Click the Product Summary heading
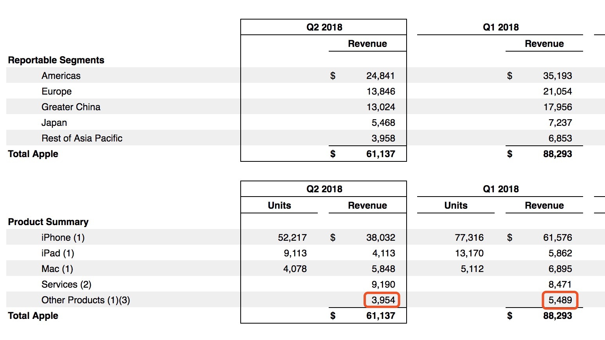Viewport: 605px width, 340px height. click(x=48, y=222)
